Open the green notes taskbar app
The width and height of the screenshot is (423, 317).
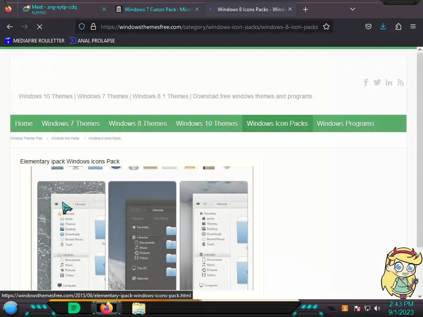[x=74, y=308]
